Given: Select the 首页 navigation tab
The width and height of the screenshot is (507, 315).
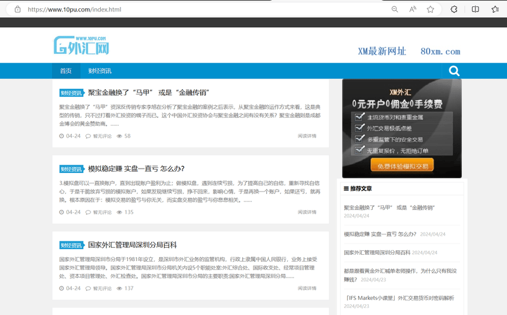Looking at the screenshot, I should click(66, 71).
